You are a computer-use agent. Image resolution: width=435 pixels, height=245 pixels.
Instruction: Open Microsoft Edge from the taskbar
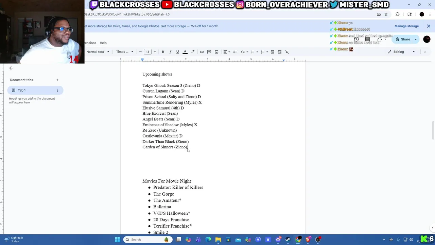point(208,240)
